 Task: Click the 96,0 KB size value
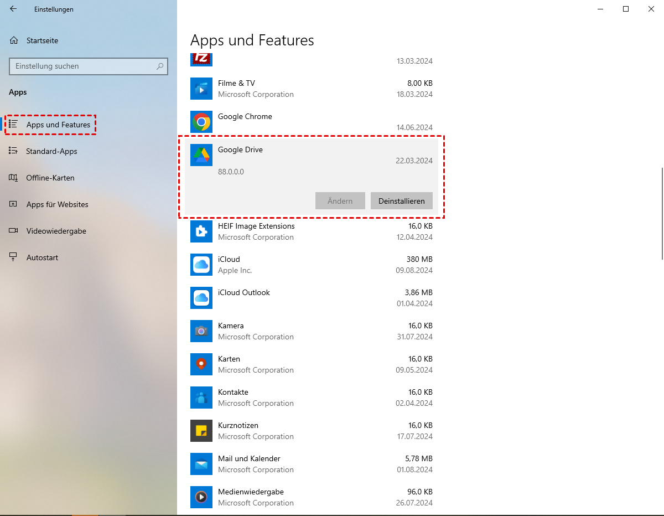tap(420, 492)
